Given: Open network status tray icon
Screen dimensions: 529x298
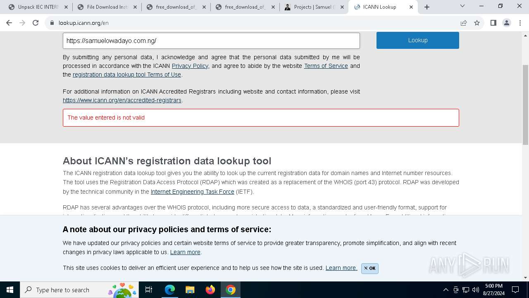Looking at the screenshot, I should point(466,290).
